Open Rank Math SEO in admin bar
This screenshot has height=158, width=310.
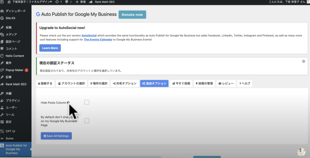pyautogui.click(x=103, y=2)
